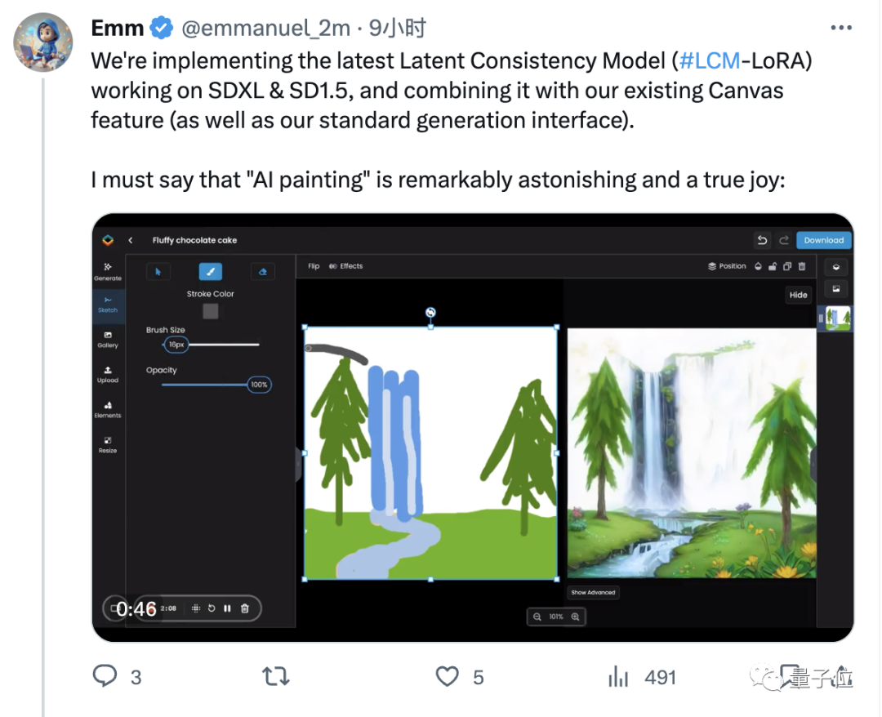Pause the video playback
This screenshot has height=717, width=882.
tap(227, 608)
